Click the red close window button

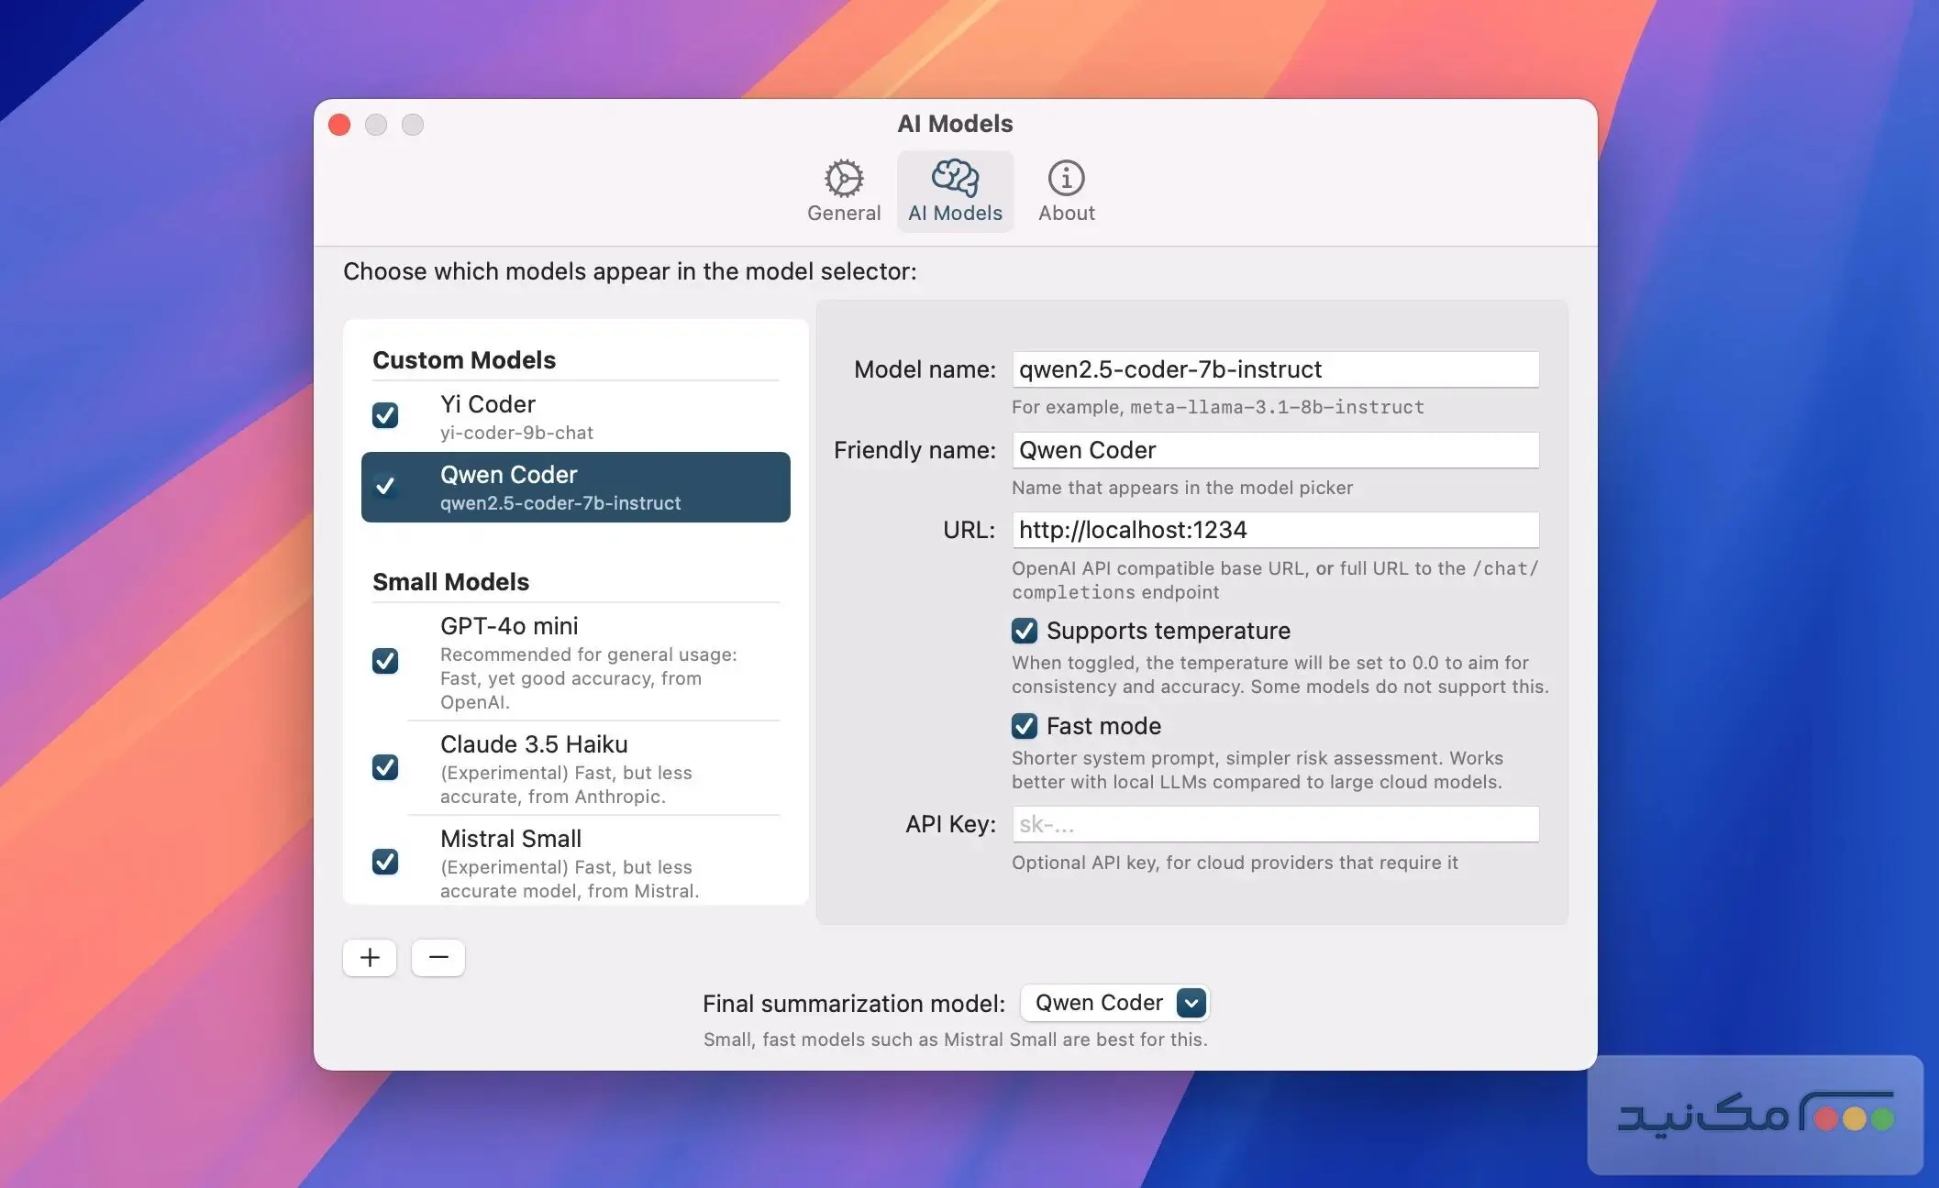(x=339, y=125)
